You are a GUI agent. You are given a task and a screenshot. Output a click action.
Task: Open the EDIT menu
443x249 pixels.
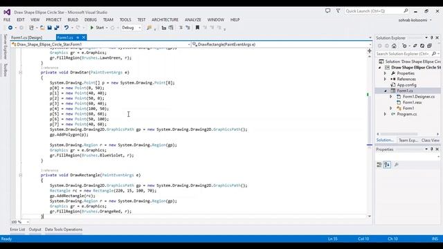click(21, 20)
